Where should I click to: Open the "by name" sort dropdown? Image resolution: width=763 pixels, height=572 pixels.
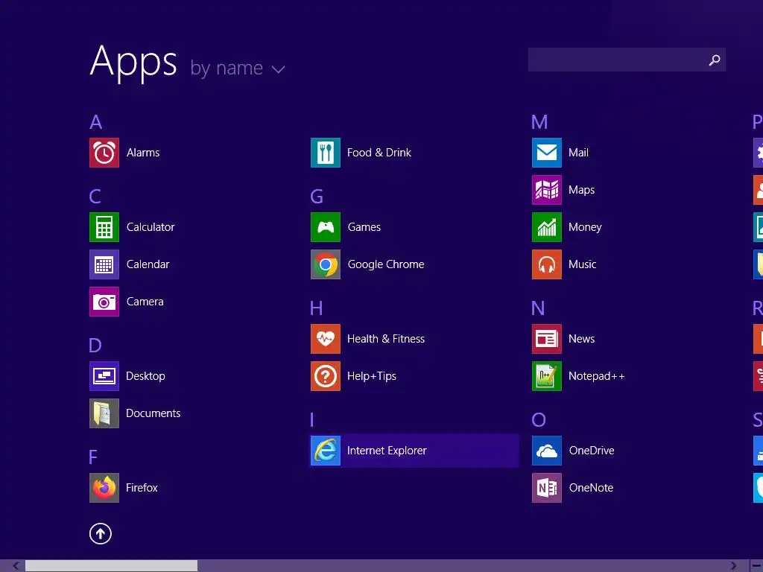pyautogui.click(x=238, y=69)
